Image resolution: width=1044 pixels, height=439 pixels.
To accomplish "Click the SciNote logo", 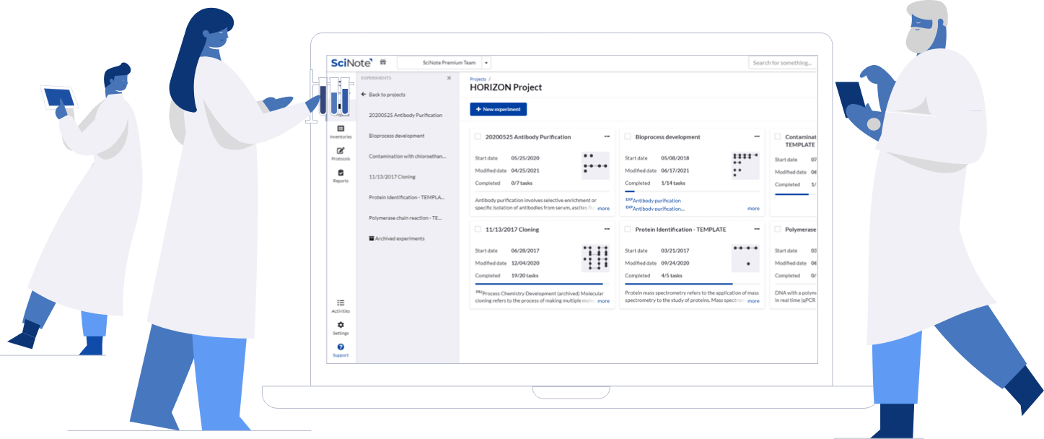I will [351, 63].
